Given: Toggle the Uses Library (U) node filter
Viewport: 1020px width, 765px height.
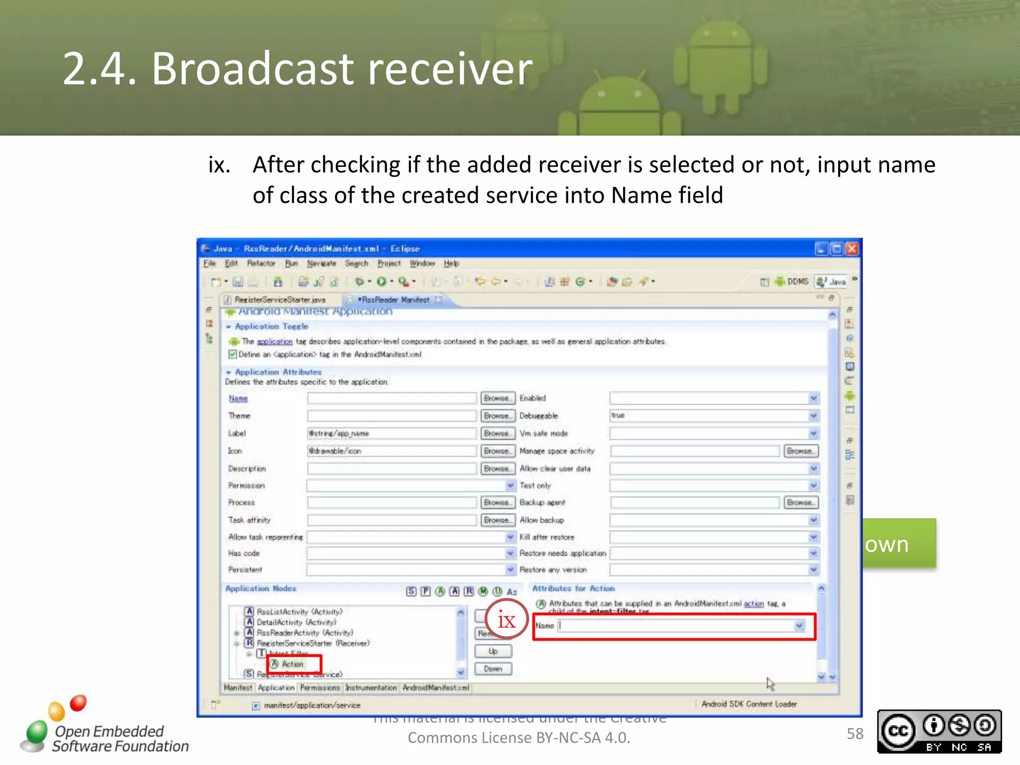Looking at the screenshot, I should click(498, 592).
